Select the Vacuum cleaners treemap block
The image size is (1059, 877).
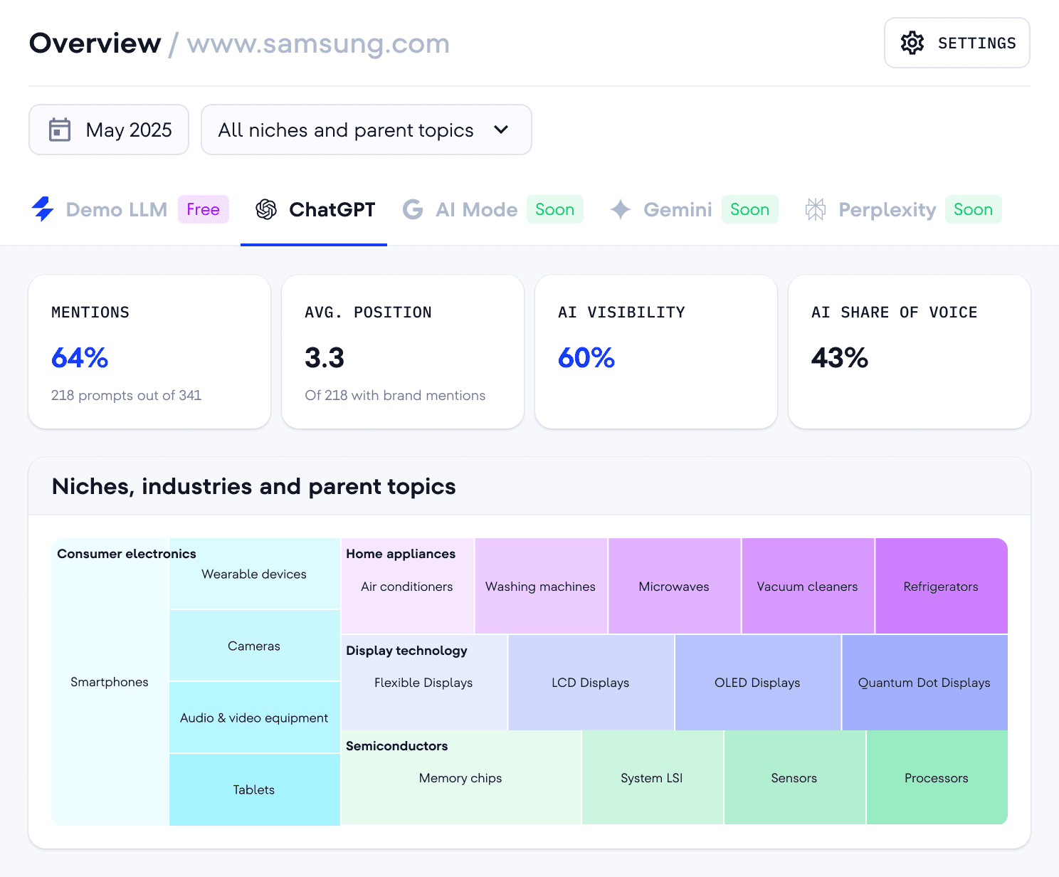click(808, 587)
